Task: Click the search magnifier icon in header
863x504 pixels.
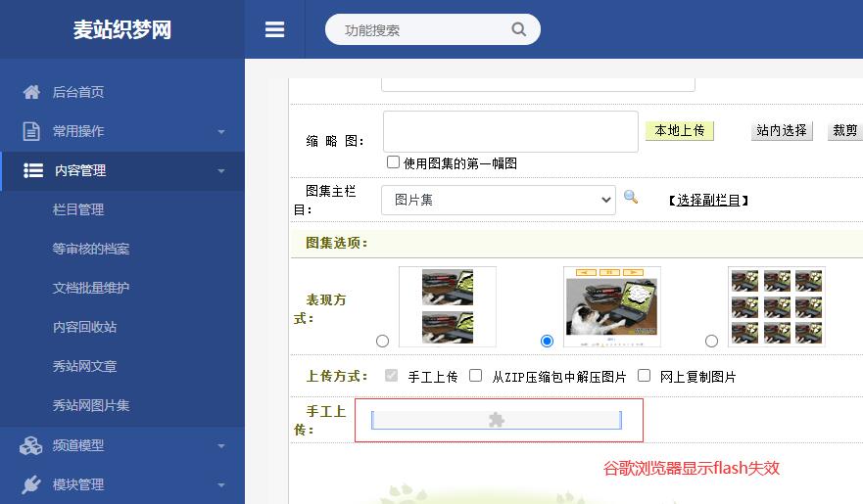Action: pyautogui.click(x=518, y=29)
